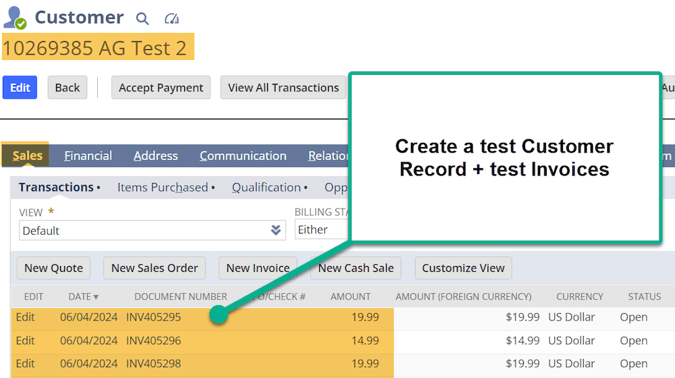Click document number INV405295
This screenshot has height=378, width=675.
(x=153, y=317)
